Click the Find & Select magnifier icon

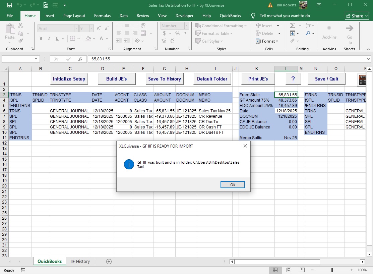coord(308,33)
